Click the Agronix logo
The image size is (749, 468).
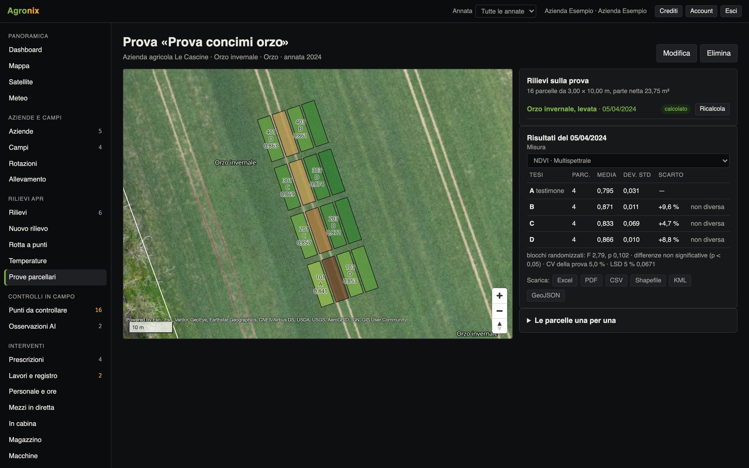(23, 11)
